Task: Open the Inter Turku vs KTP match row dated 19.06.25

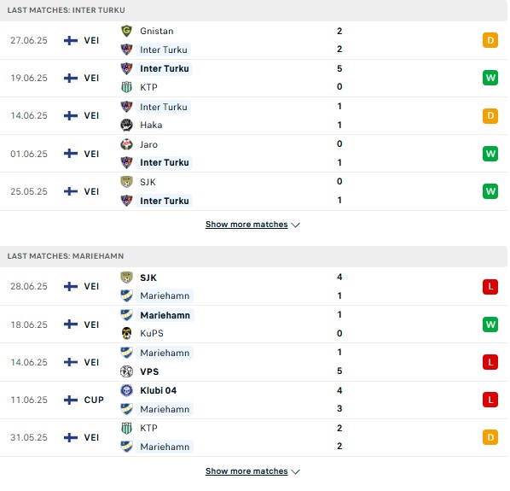Action: [253, 79]
